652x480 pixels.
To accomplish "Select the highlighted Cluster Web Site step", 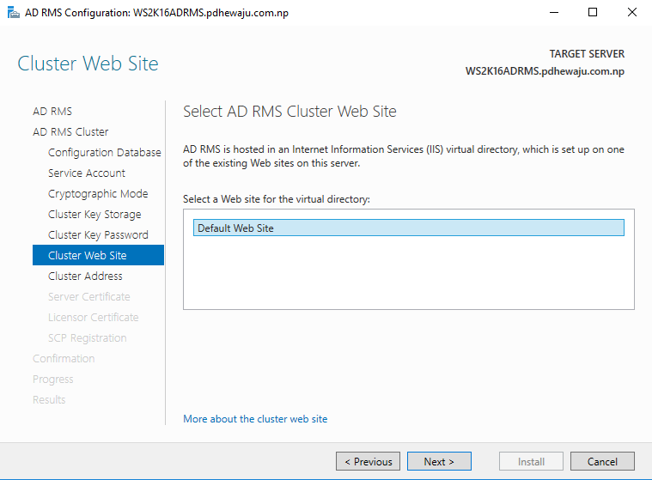I will [x=98, y=255].
